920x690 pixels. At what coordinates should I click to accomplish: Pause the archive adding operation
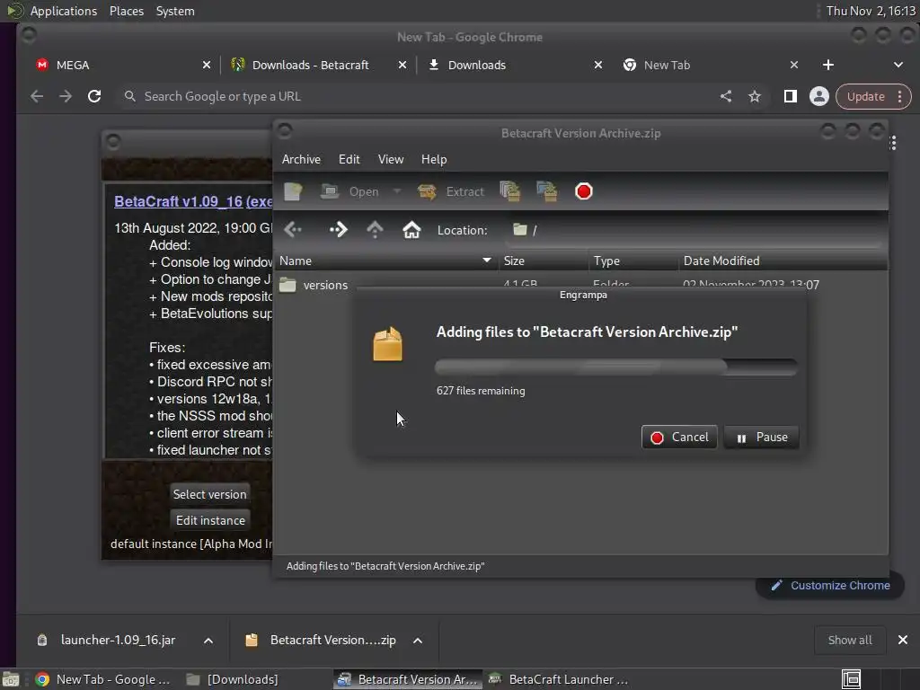762,438
